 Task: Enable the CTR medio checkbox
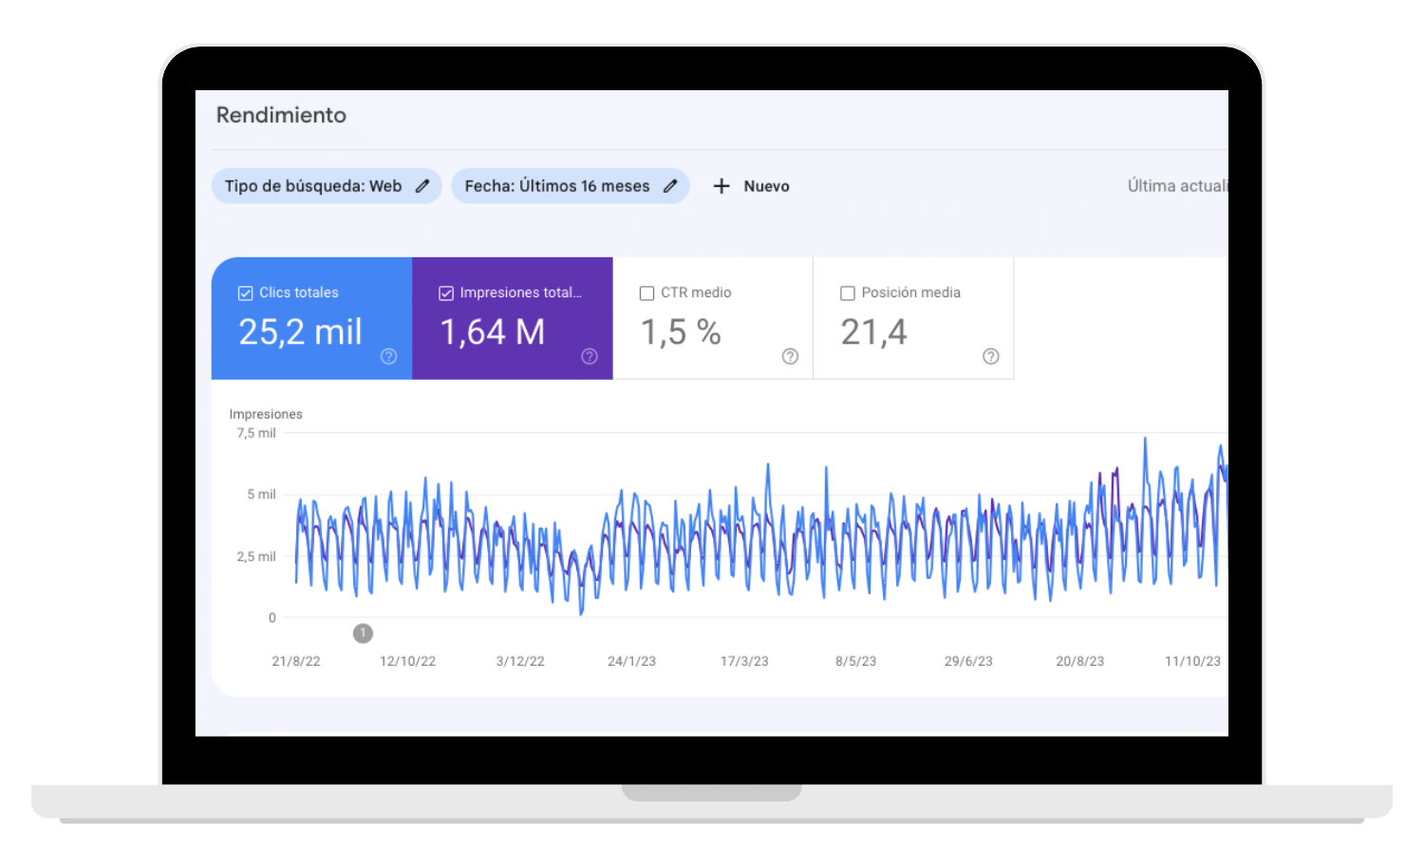tap(646, 293)
